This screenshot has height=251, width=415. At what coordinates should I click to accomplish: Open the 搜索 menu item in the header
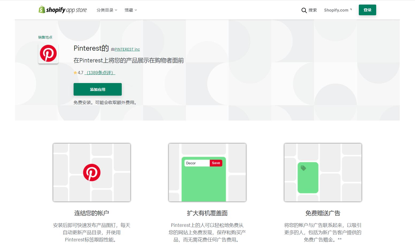312,10
